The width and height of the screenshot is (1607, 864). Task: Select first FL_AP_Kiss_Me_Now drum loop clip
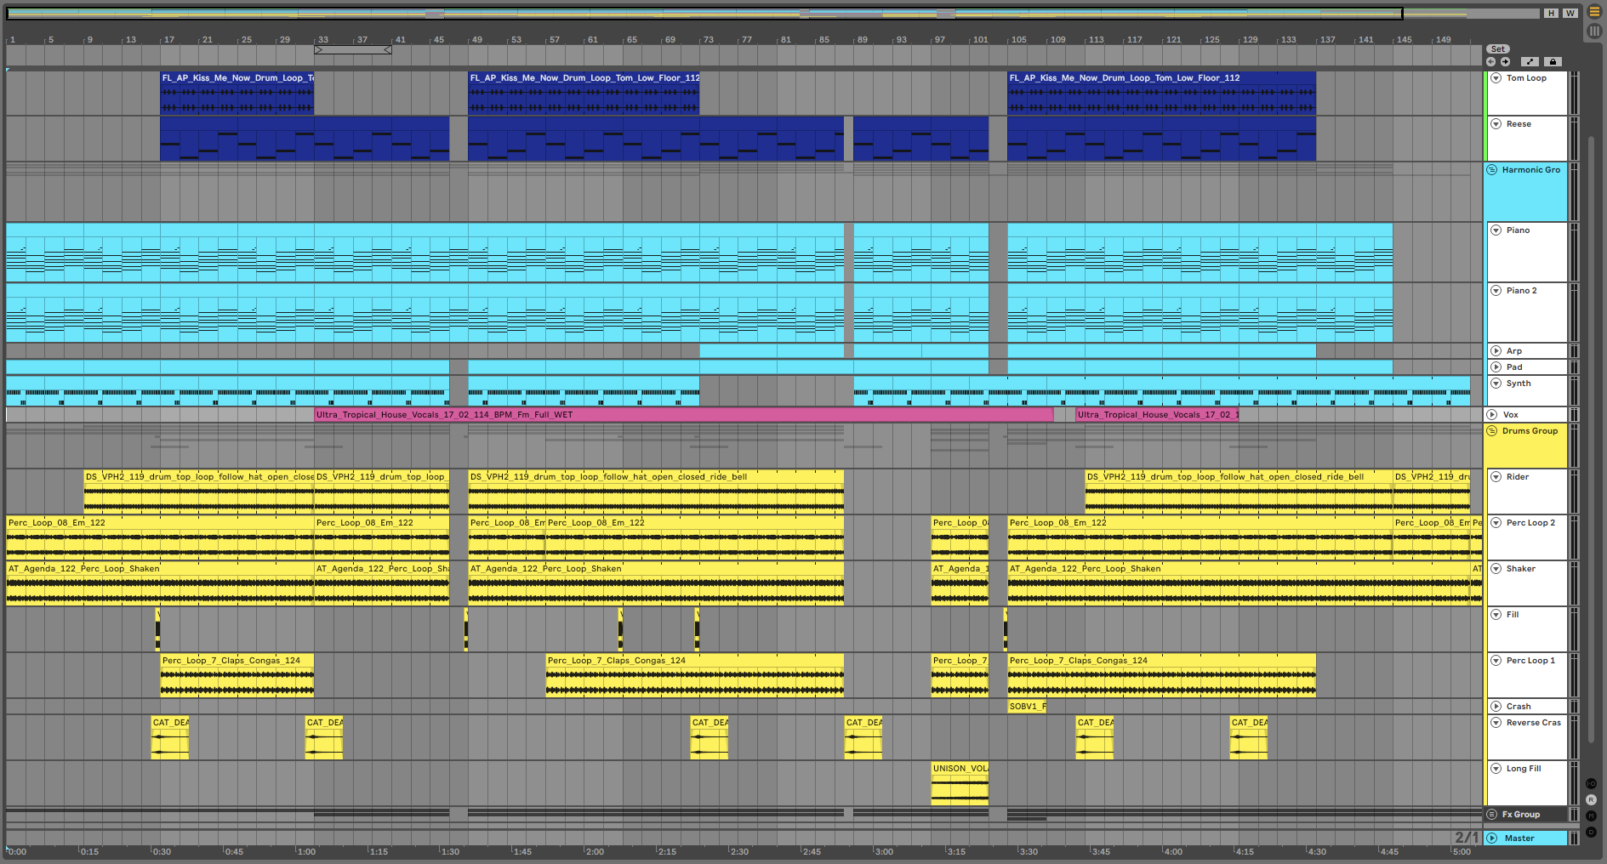[x=237, y=94]
